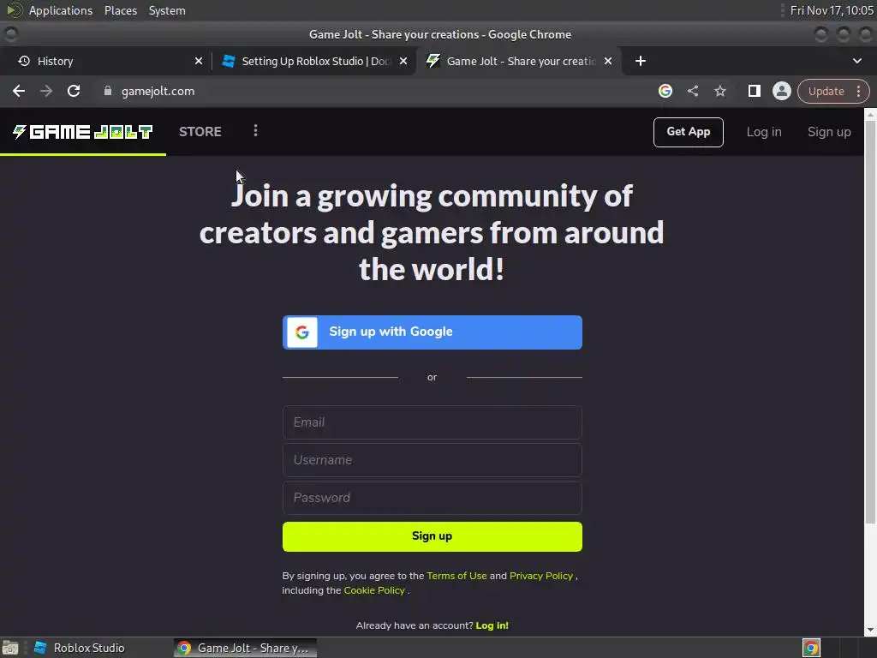Share this page using the share icon

[692, 91]
